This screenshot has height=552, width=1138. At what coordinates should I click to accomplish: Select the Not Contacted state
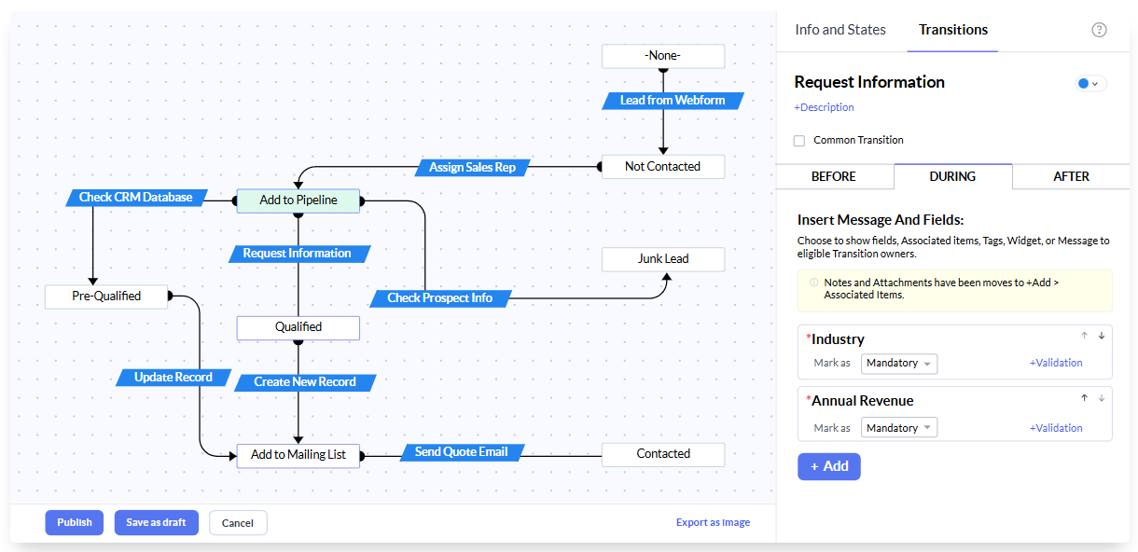click(663, 167)
